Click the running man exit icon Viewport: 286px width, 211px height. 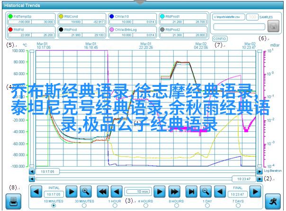pyautogui.click(x=273, y=202)
